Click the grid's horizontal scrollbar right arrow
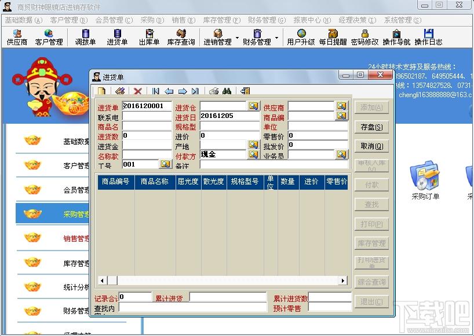The image size is (474, 336). [x=342, y=280]
